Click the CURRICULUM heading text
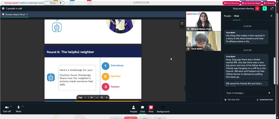The image size is (279, 119). [x=141, y=3]
